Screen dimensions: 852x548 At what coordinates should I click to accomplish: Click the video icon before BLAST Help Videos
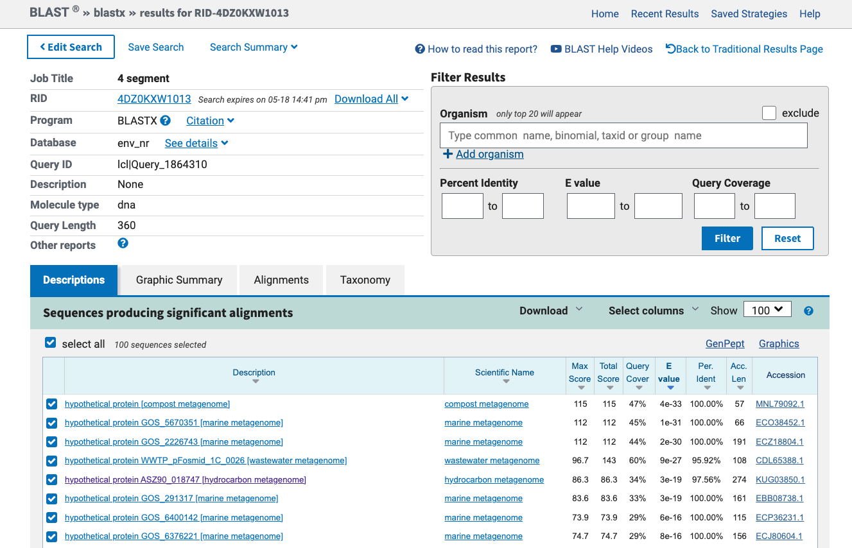pos(556,49)
